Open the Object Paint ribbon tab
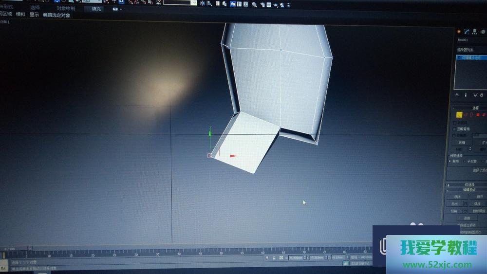 click(66, 8)
